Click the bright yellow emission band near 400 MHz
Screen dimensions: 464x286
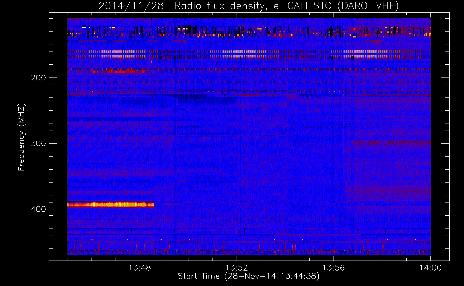pyautogui.click(x=111, y=204)
